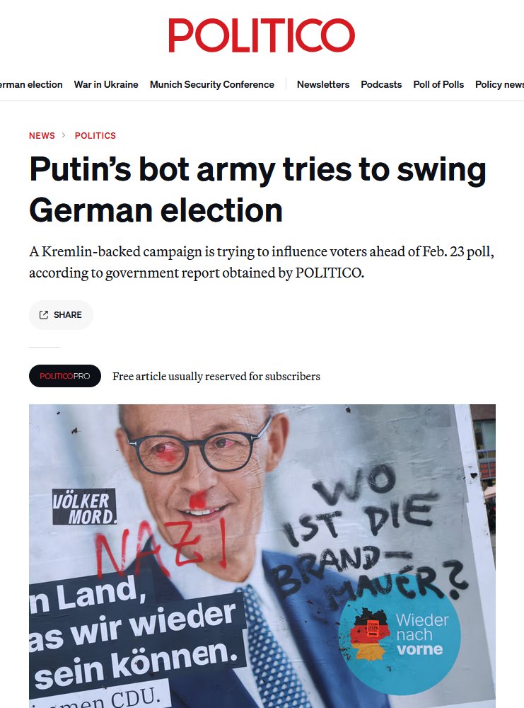Image resolution: width=524 pixels, height=708 pixels.
Task: Click the NEWS breadcrumb link
Action: click(x=42, y=135)
